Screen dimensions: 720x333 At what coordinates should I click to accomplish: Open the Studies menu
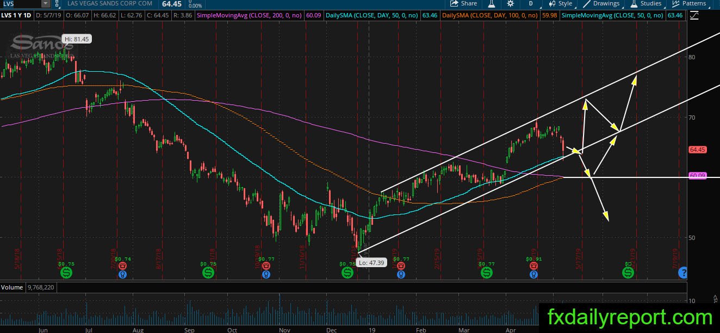pyautogui.click(x=645, y=3)
